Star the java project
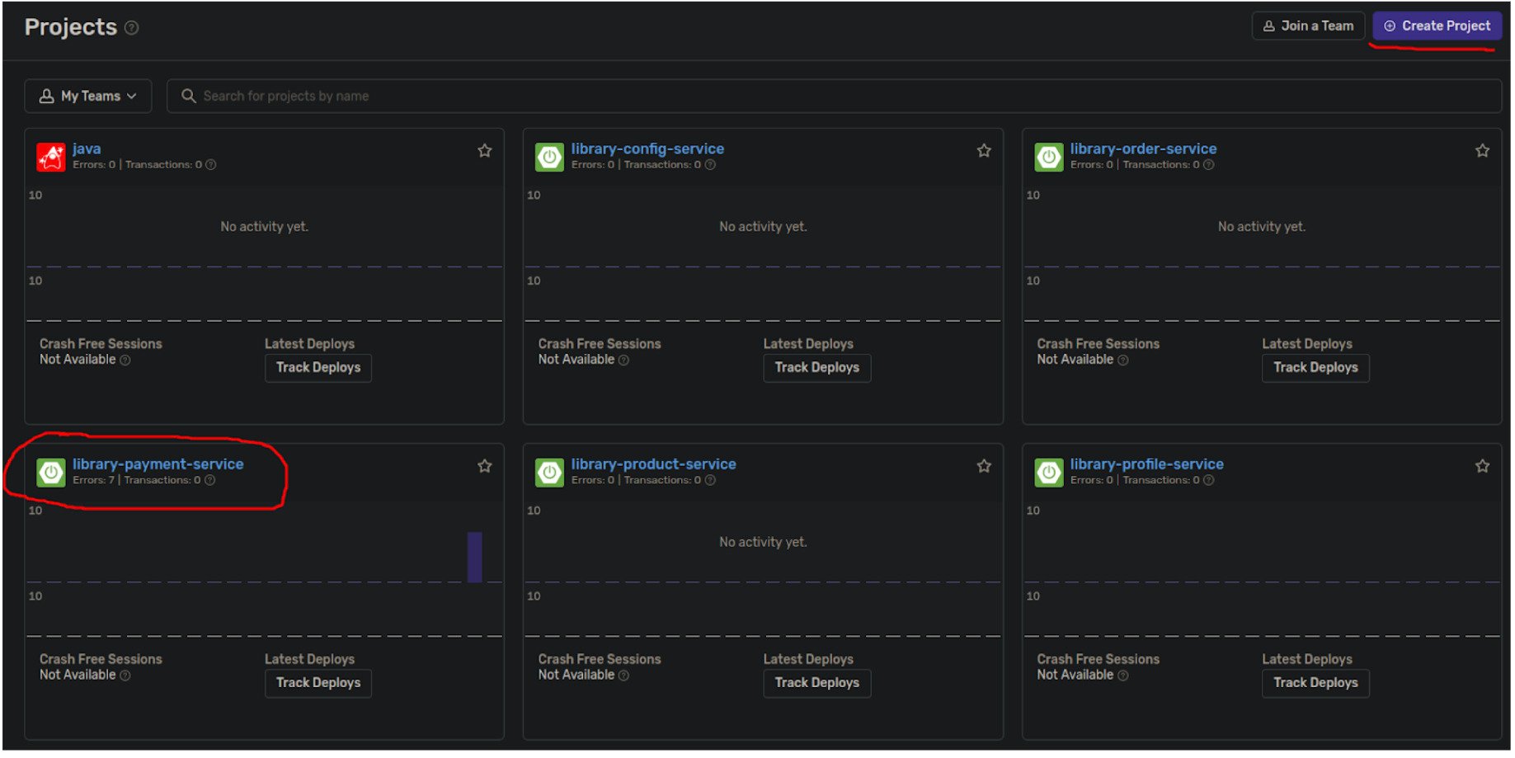Image resolution: width=1515 pixels, height=758 pixels. [485, 151]
